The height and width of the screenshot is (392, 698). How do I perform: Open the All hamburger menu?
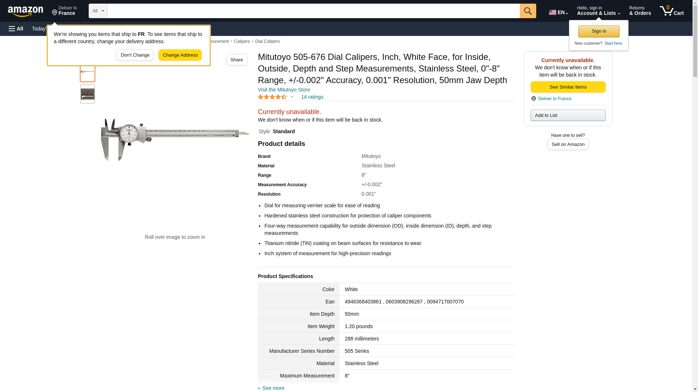tap(16, 29)
